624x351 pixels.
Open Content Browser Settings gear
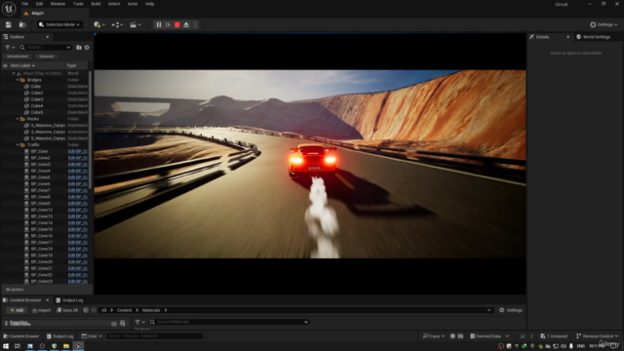click(511, 310)
